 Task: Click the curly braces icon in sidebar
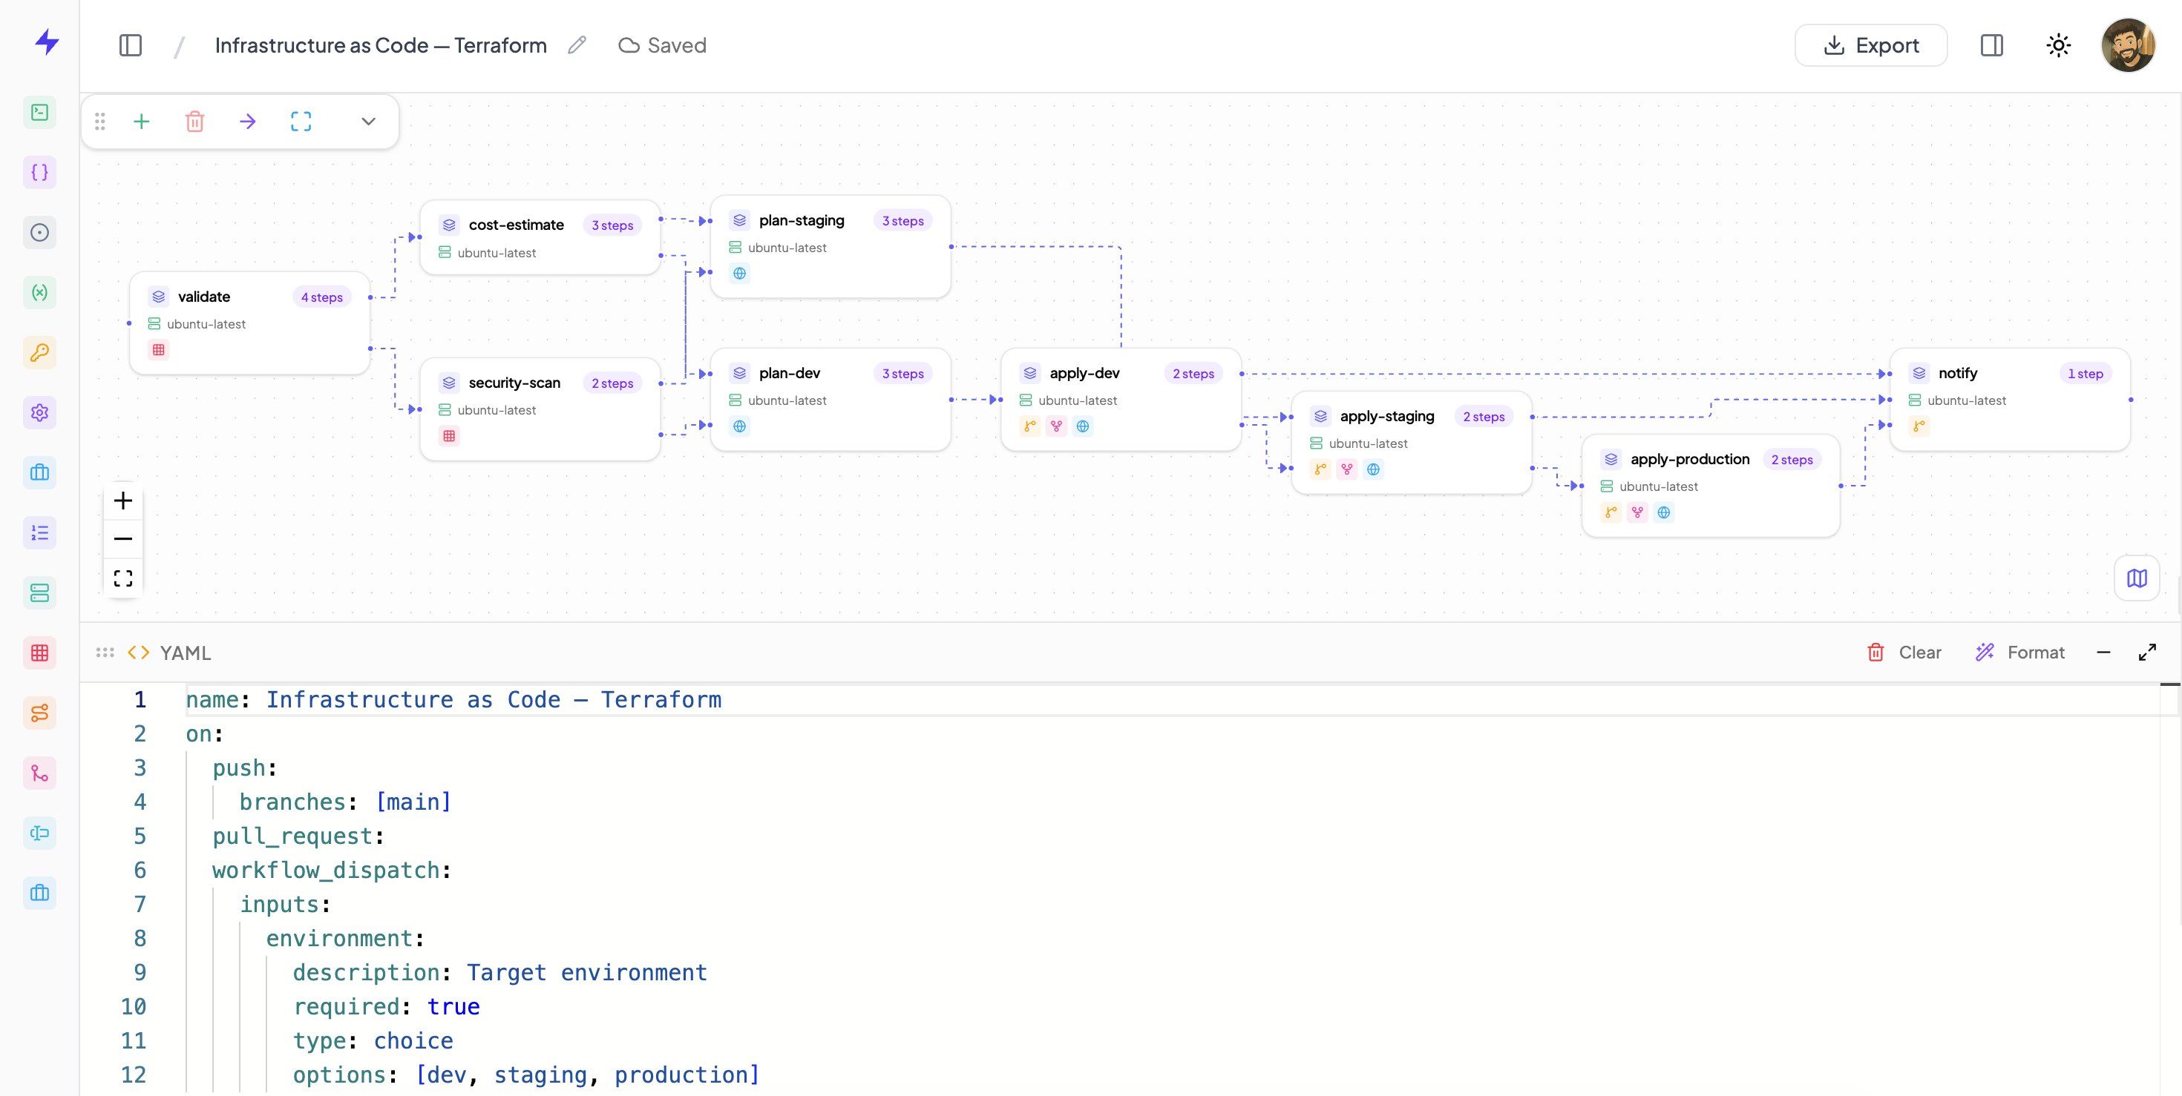click(x=40, y=173)
